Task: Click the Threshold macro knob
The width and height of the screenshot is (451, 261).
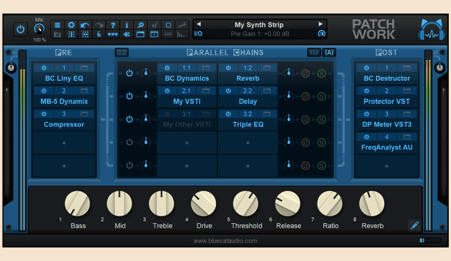Action: 245,203
